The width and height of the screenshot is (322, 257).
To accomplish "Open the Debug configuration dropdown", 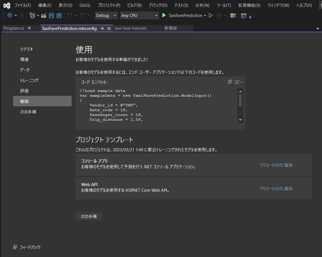I will click(106, 16).
